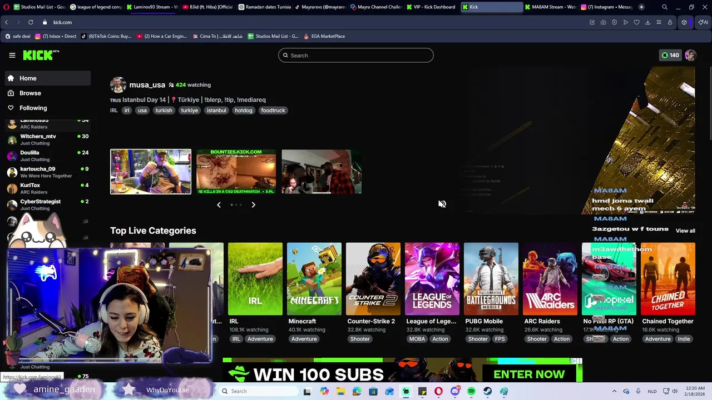Screen dimensions: 712x400
Task: Open Discord from the taskbar
Action: coord(455,391)
